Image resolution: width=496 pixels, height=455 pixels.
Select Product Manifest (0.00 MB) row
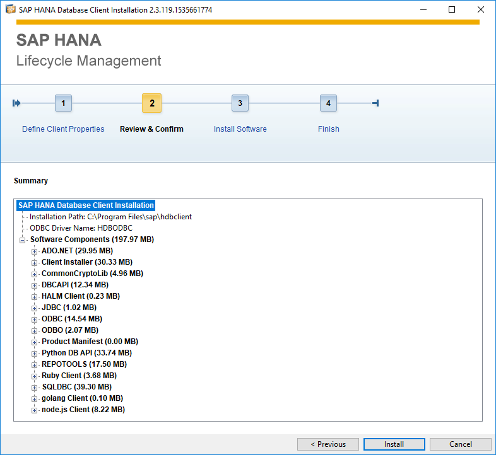point(90,342)
